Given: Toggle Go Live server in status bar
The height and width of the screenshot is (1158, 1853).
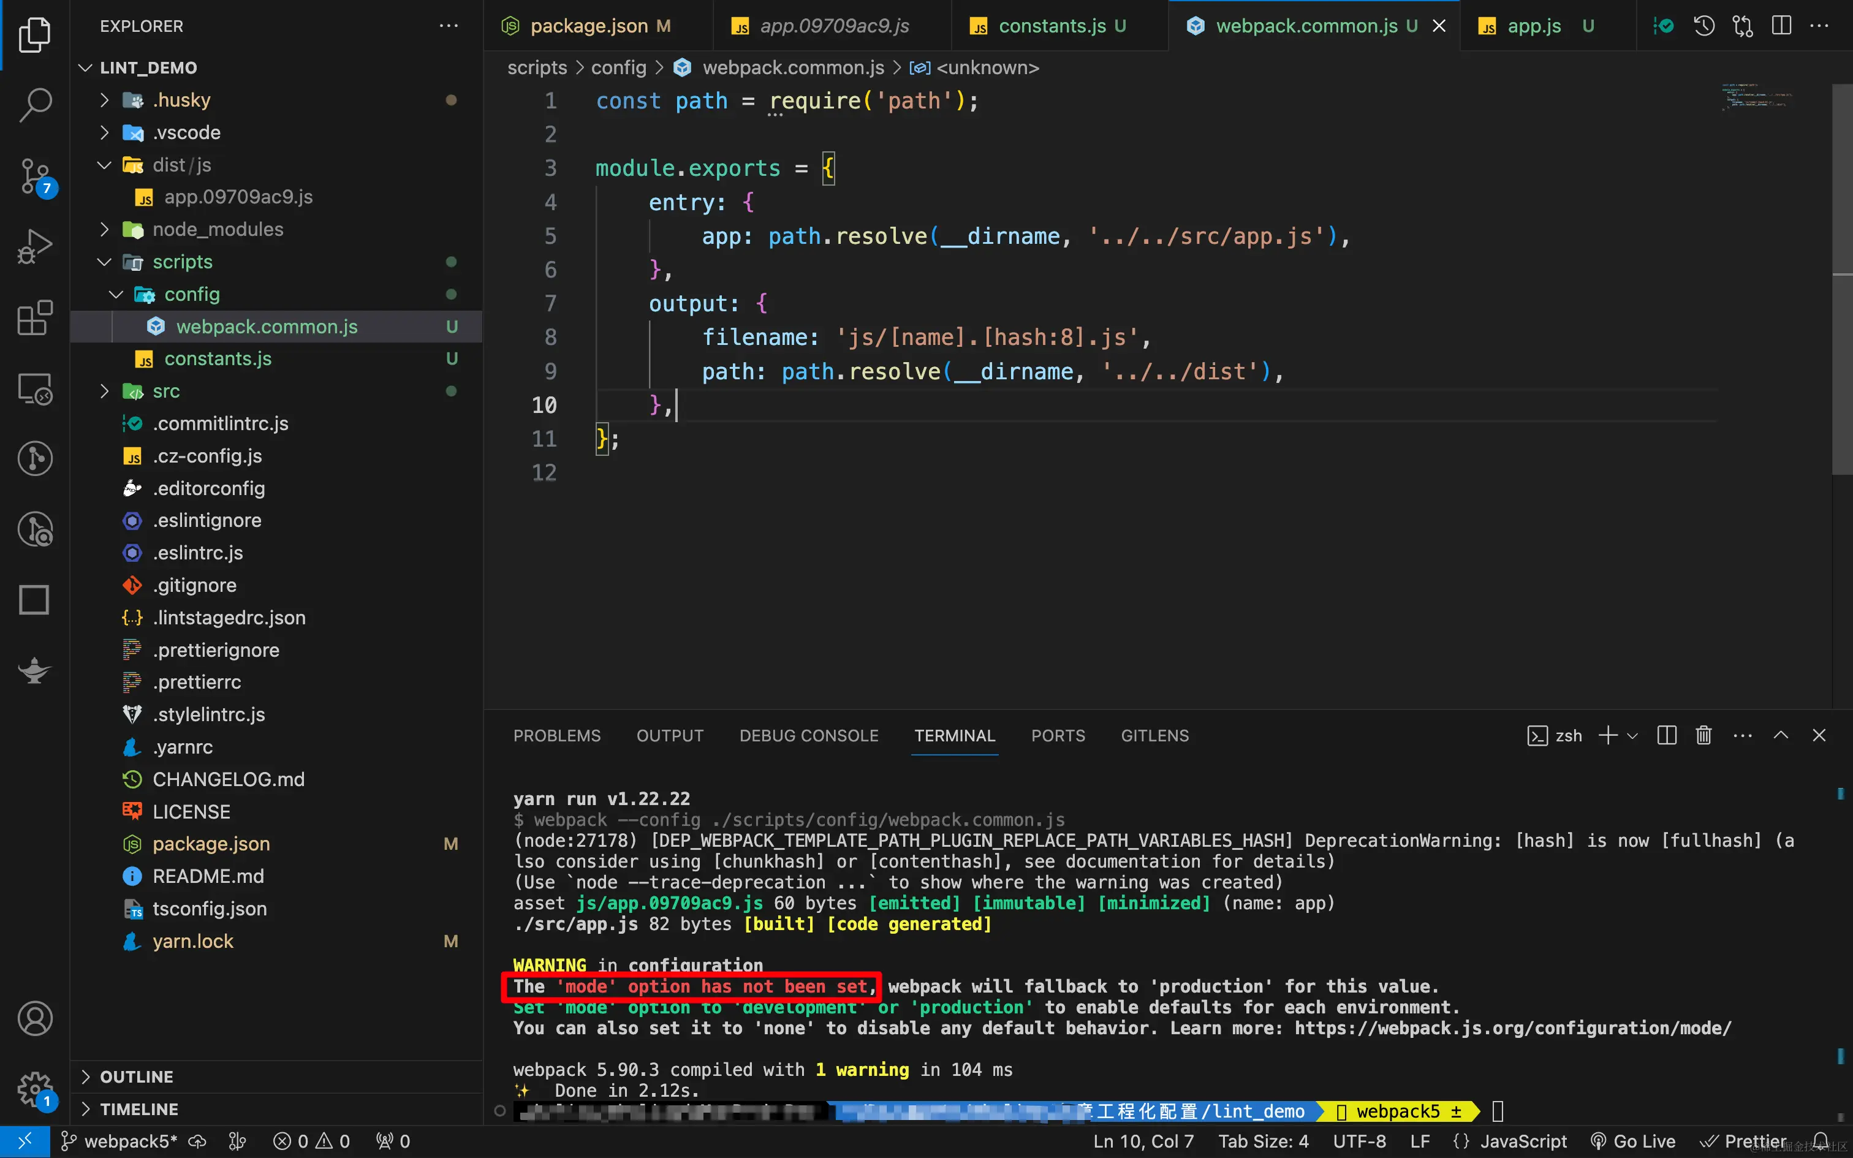Looking at the screenshot, I should click(1632, 1141).
